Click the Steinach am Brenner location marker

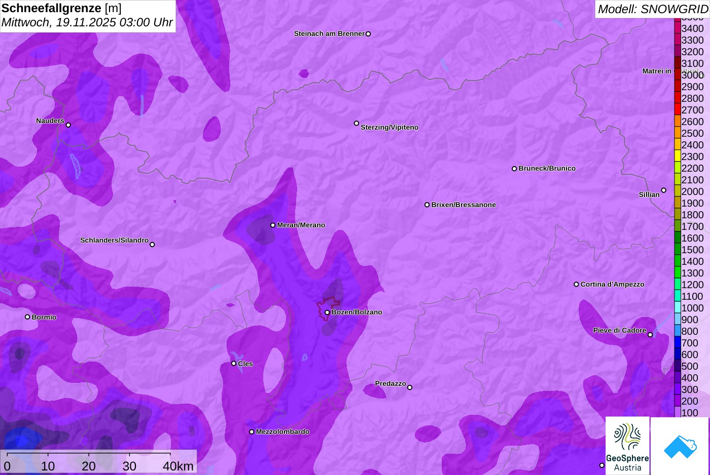pos(368,34)
